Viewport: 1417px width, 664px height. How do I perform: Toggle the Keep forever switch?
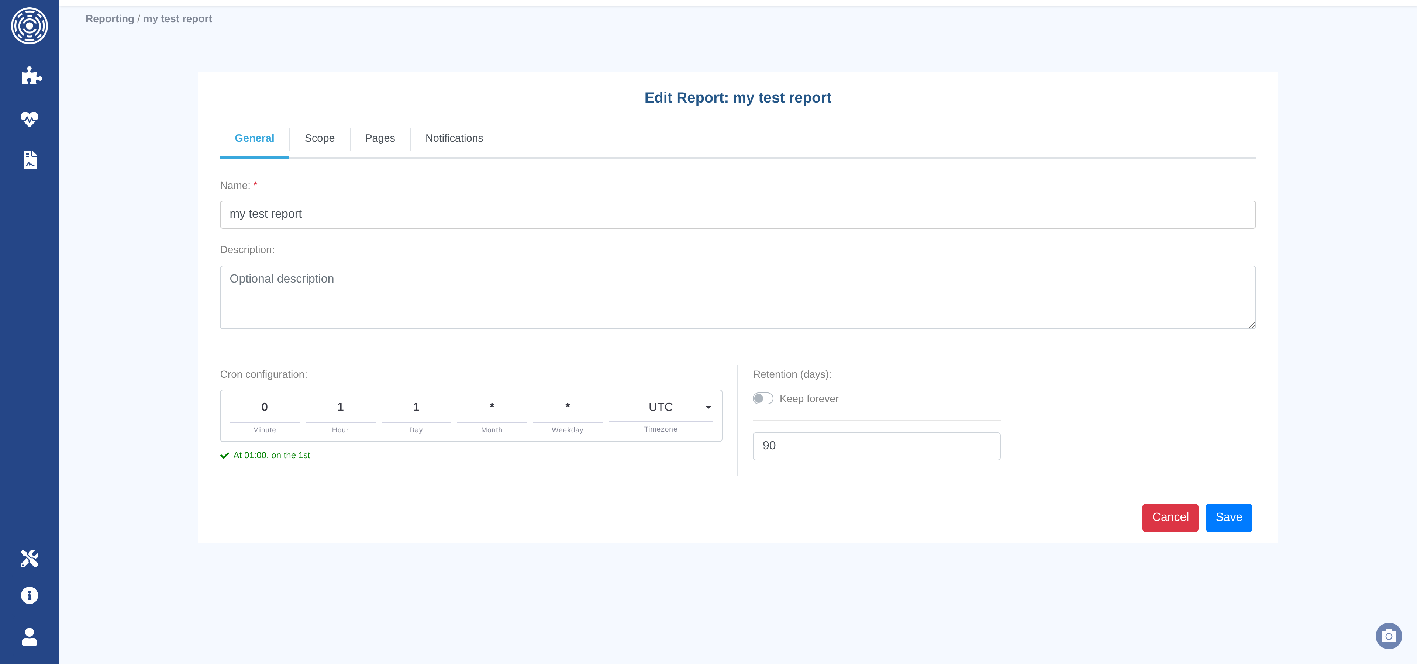point(762,398)
